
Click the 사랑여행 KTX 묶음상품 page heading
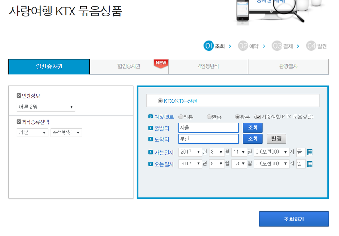pyautogui.click(x=65, y=11)
